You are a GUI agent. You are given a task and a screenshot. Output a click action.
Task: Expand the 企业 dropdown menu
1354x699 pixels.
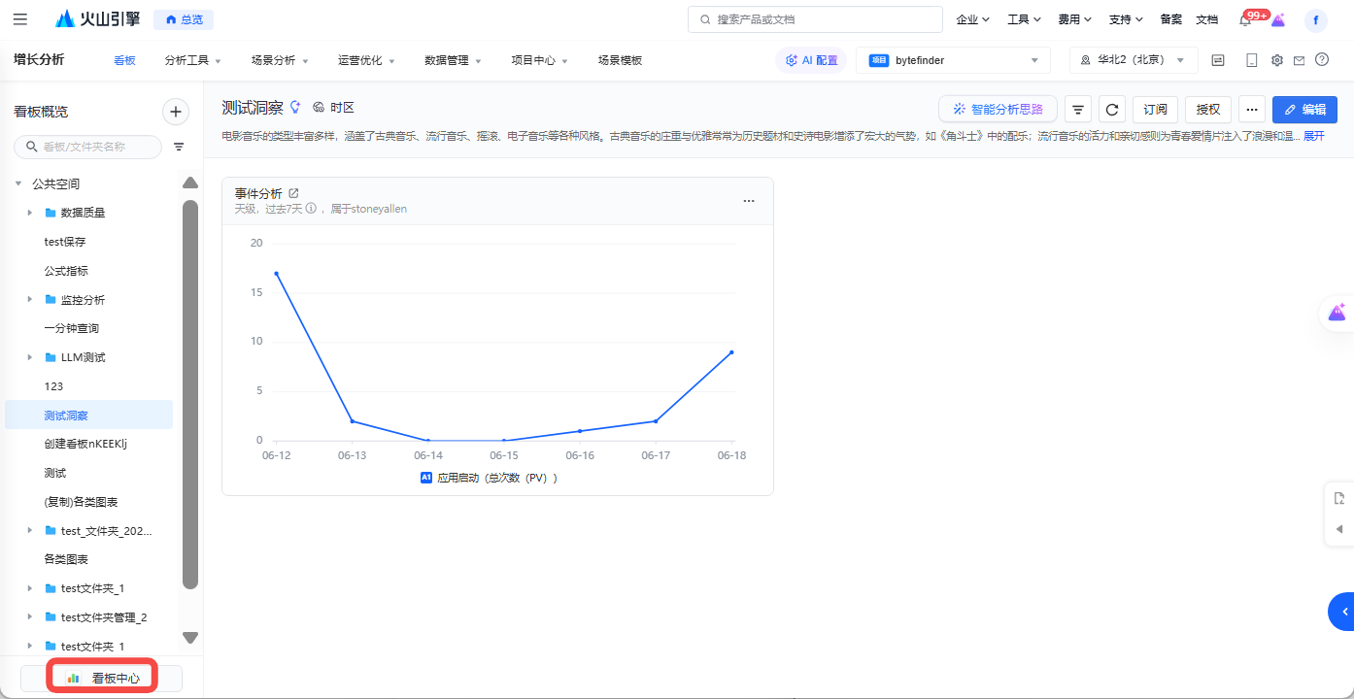972,19
